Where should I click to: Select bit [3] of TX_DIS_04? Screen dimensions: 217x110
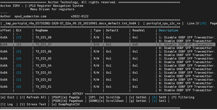[19, 66]
